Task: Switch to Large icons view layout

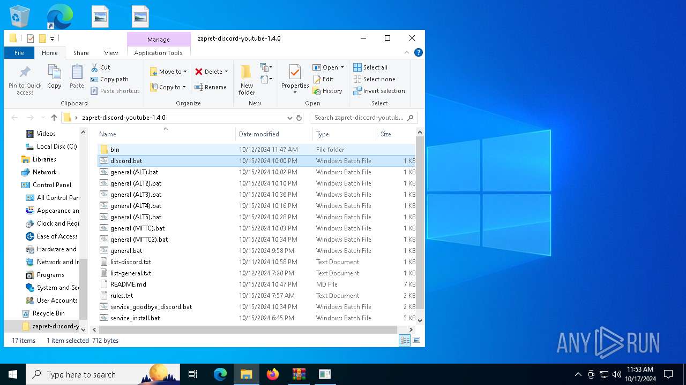Action: point(416,340)
